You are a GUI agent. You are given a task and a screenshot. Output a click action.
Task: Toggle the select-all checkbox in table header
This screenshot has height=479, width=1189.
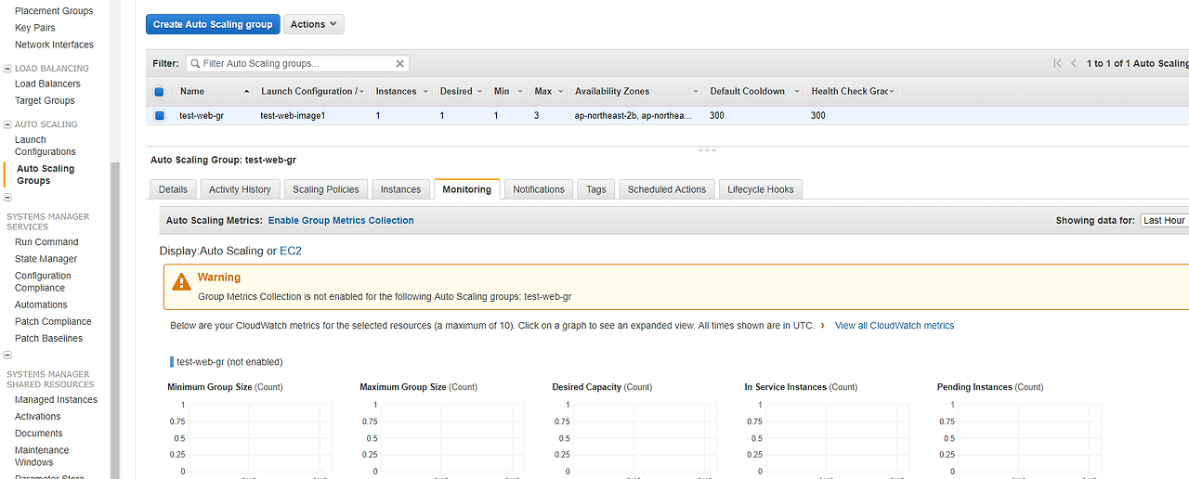(x=159, y=92)
